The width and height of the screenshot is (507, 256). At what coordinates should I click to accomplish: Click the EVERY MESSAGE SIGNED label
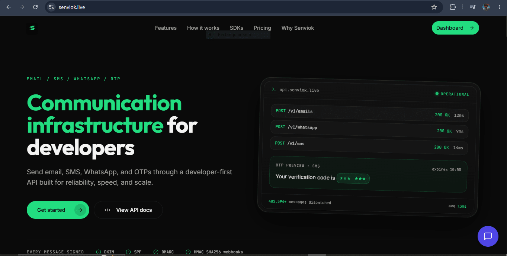point(55,252)
